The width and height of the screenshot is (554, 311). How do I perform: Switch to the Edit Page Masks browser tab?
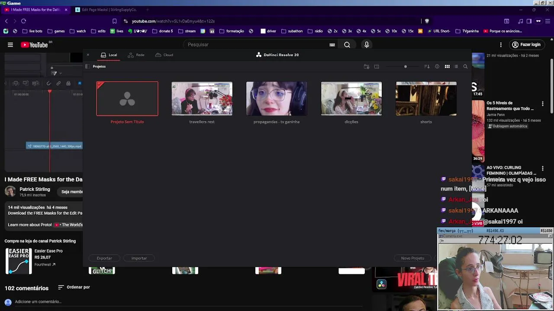click(x=106, y=10)
